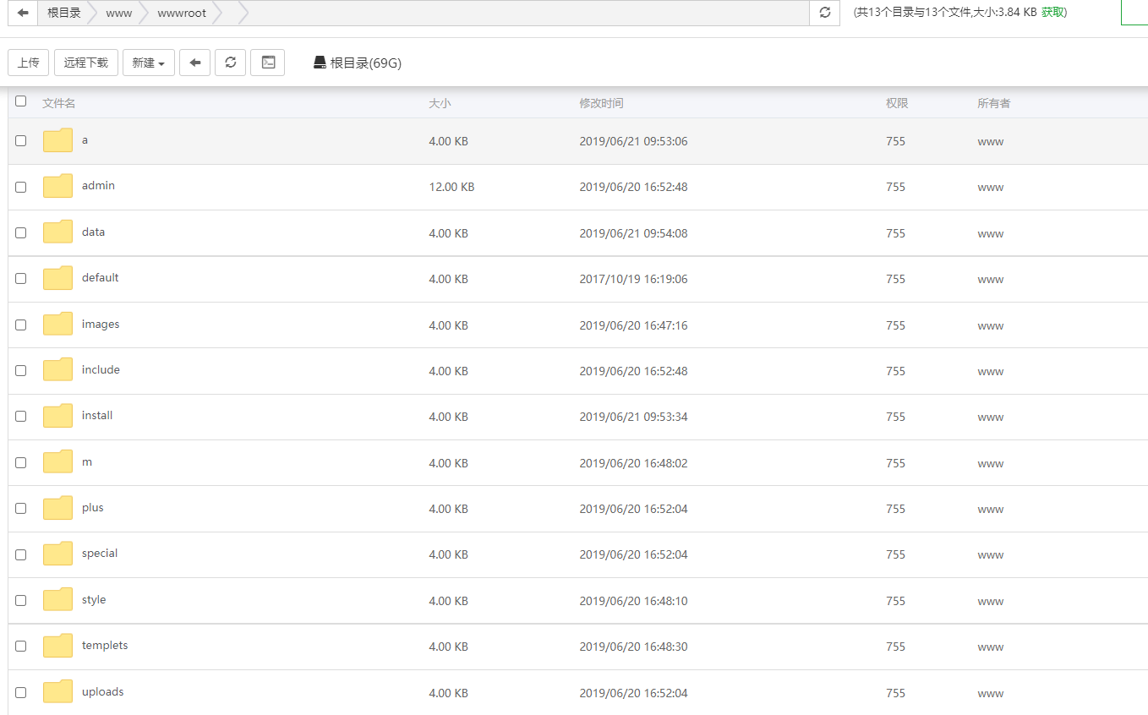Click the refresh icon beside the path bar
The image size is (1148, 715).
point(825,13)
